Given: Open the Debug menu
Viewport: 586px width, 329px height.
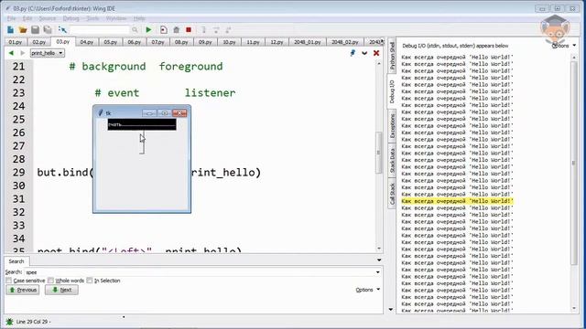Looking at the screenshot, I should point(71,18).
